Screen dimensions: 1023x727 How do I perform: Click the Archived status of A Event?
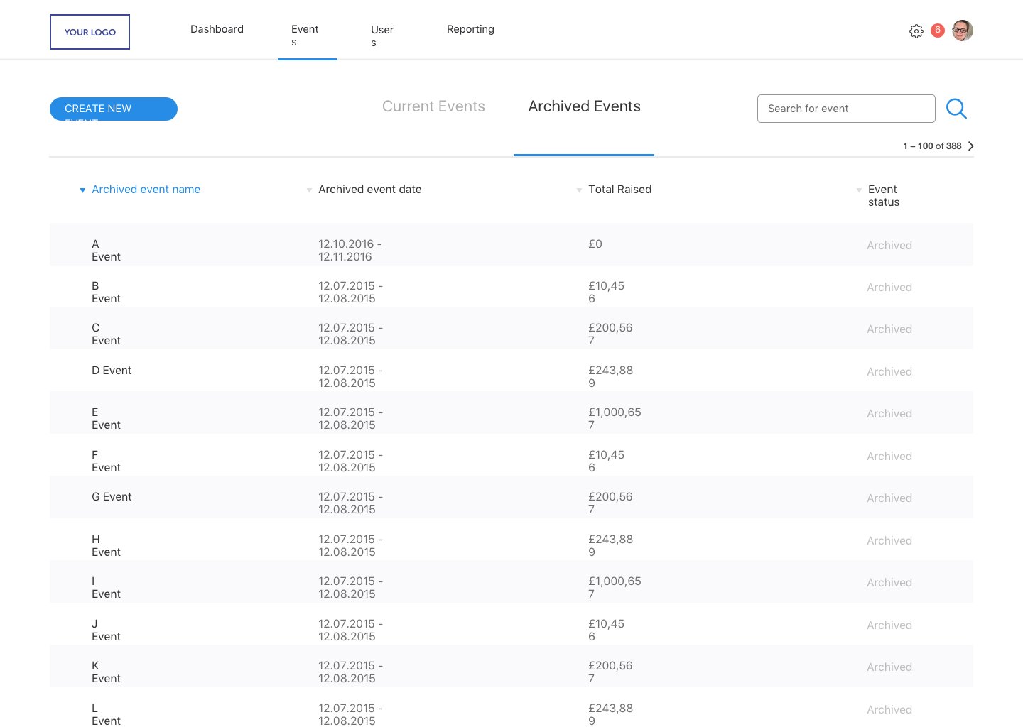tap(889, 246)
